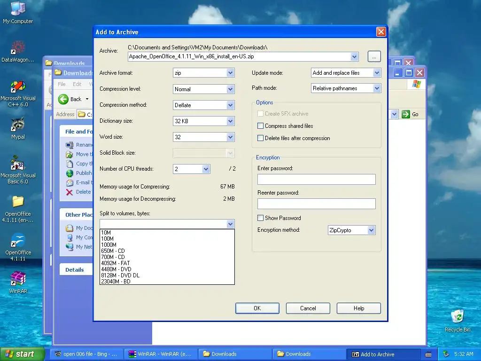Click the Help button
The image size is (481, 361).
358,308
